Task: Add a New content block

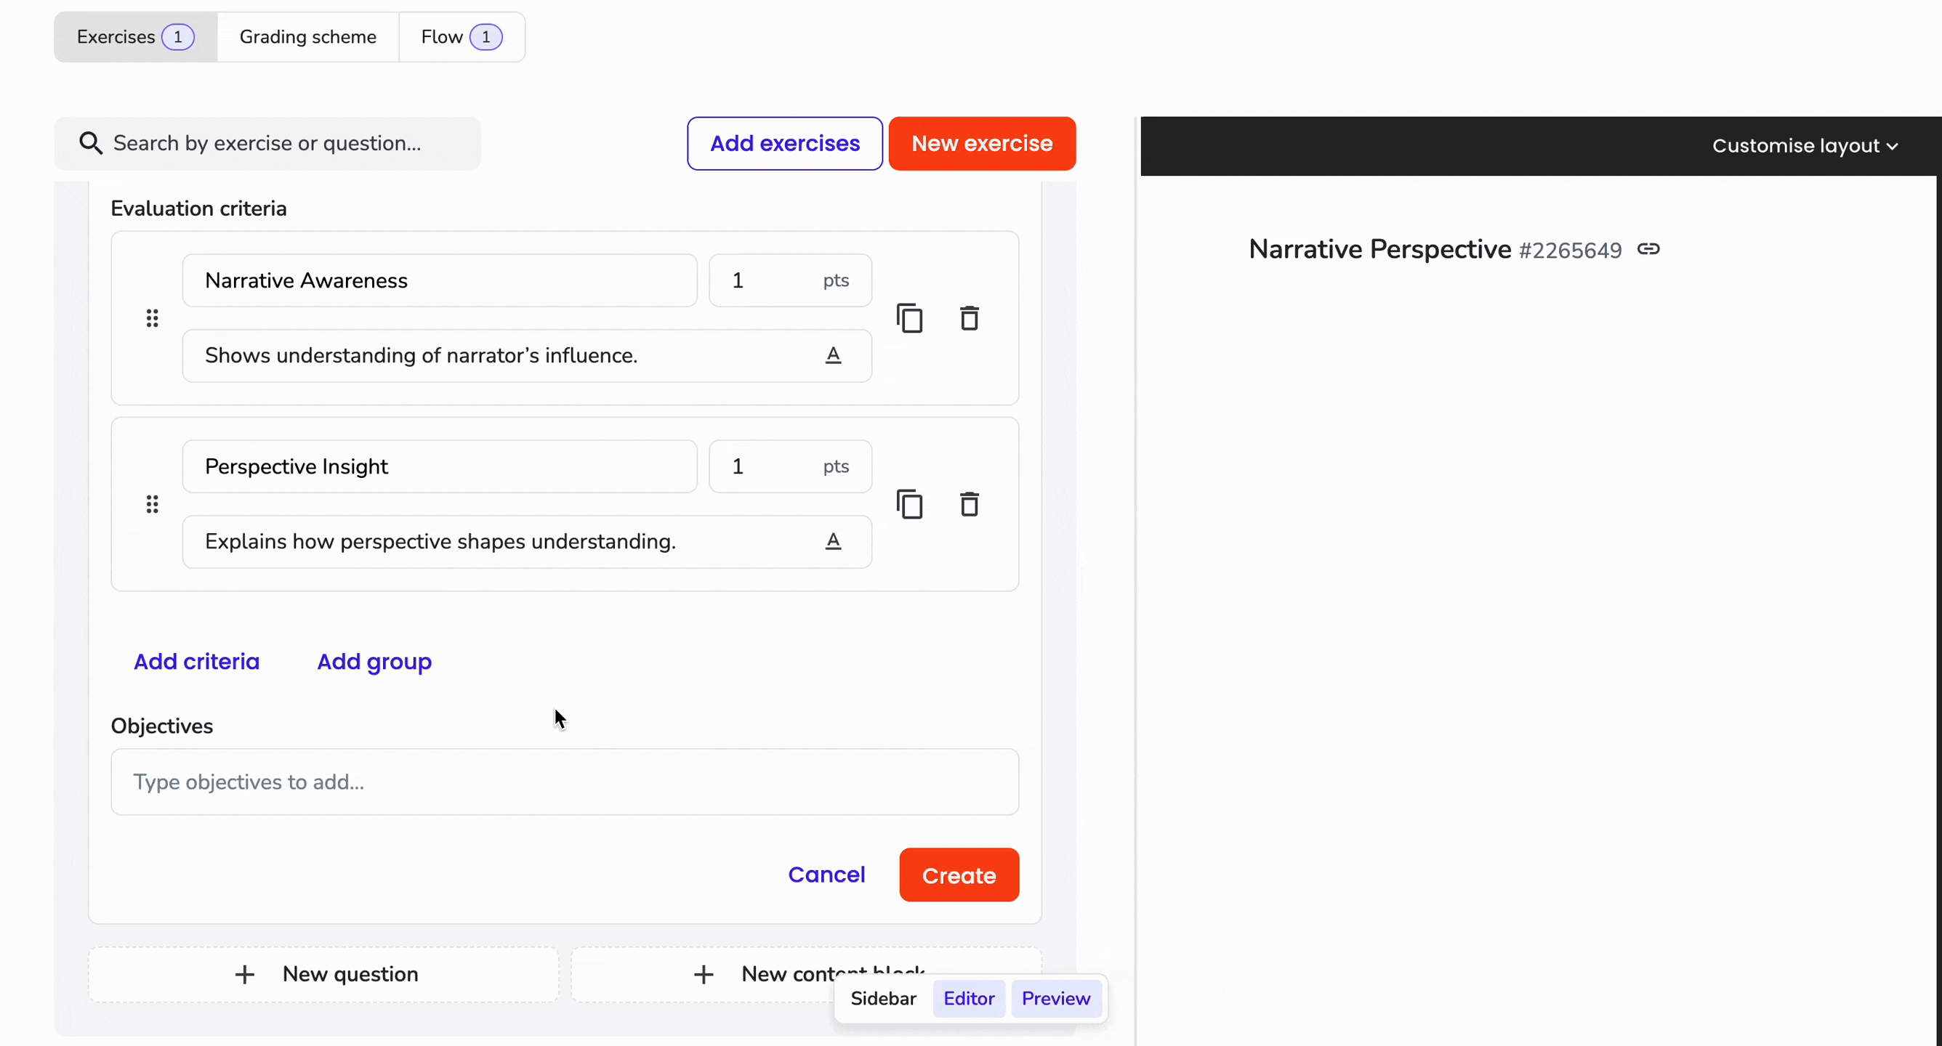Action: pyautogui.click(x=806, y=974)
